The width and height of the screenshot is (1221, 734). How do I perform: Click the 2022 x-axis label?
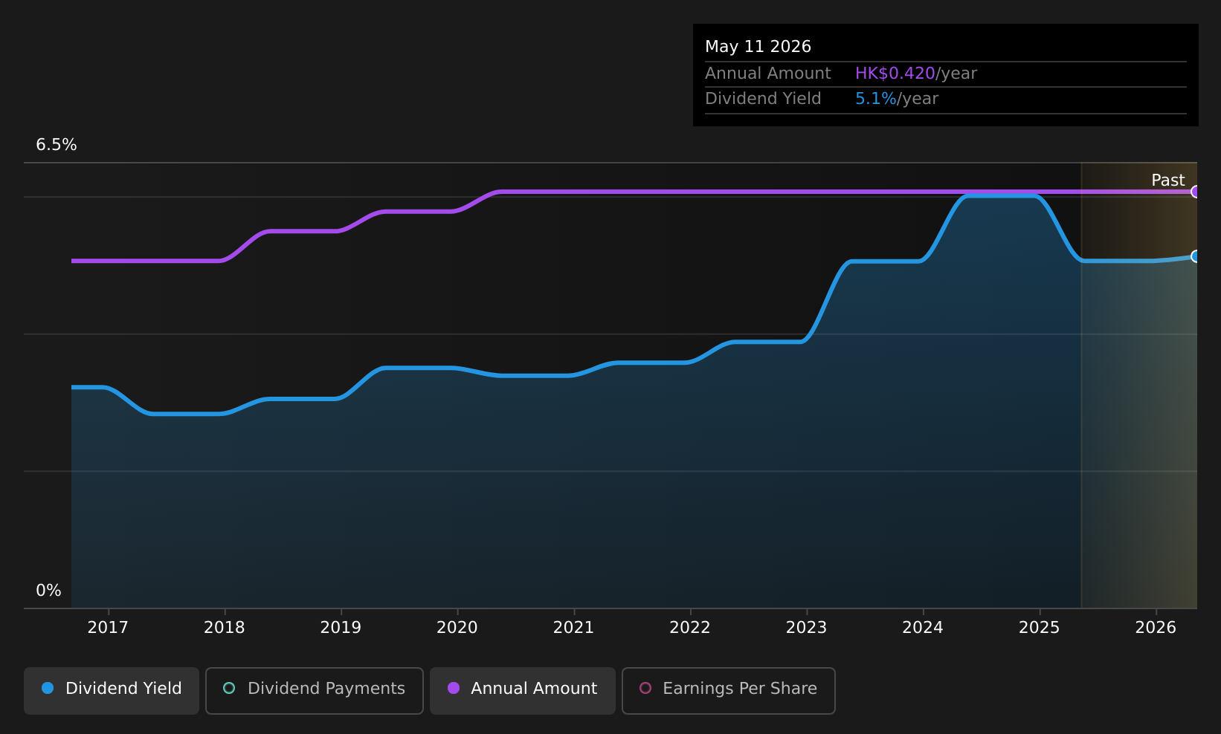pos(690,628)
